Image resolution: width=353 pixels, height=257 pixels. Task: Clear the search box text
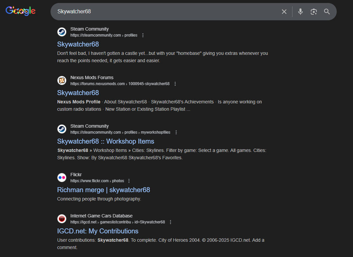(x=284, y=12)
